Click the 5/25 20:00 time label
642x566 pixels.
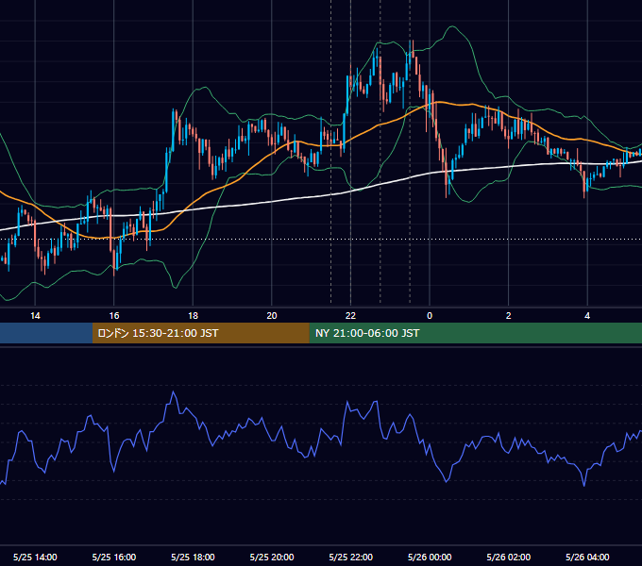tap(272, 557)
